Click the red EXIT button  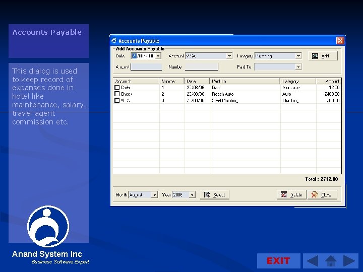278,261
